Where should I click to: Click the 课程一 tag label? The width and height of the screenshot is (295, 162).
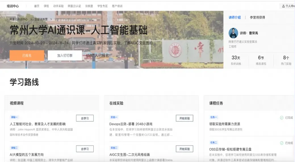pyautogui.click(x=14, y=117)
